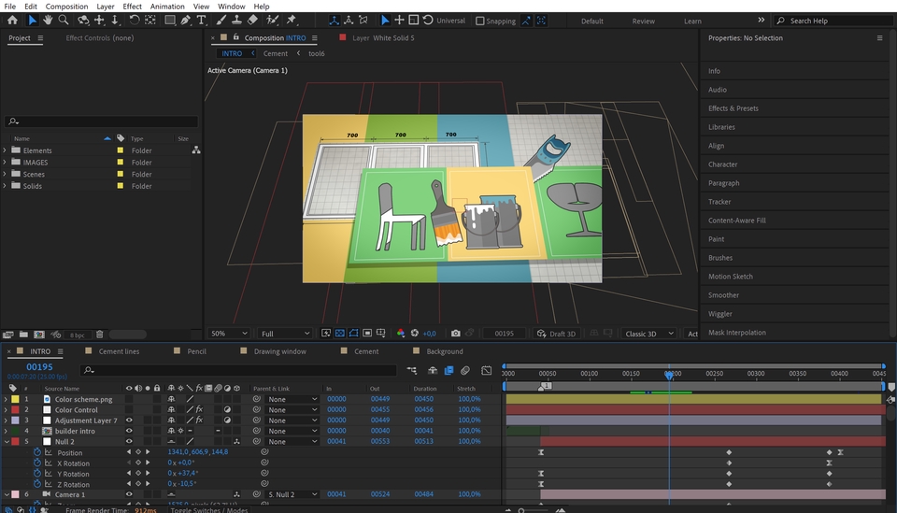The image size is (897, 513).
Task: Select the Puppet Pin tool
Action: (292, 20)
